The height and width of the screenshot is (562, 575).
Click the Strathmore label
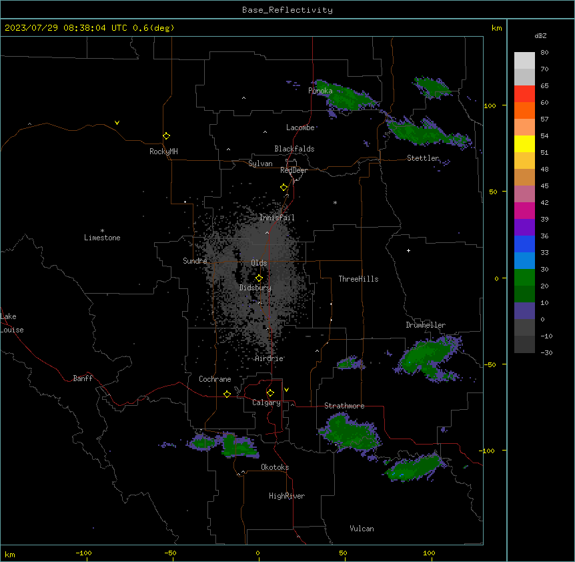(344, 406)
